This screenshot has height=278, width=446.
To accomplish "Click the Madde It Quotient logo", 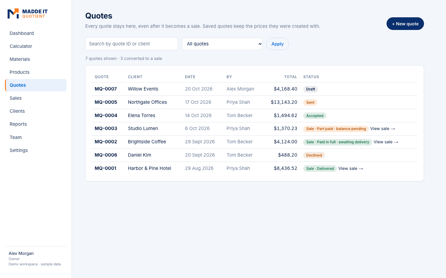I will pyautogui.click(x=28, y=14).
